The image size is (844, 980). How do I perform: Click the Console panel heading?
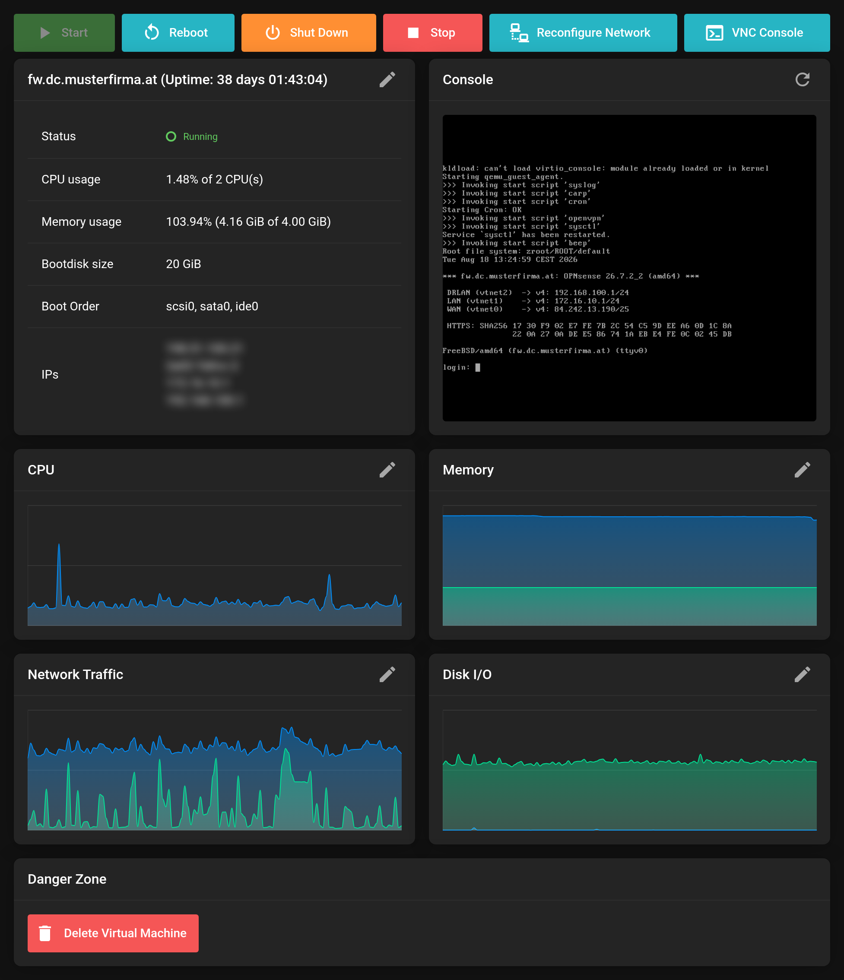[468, 79]
